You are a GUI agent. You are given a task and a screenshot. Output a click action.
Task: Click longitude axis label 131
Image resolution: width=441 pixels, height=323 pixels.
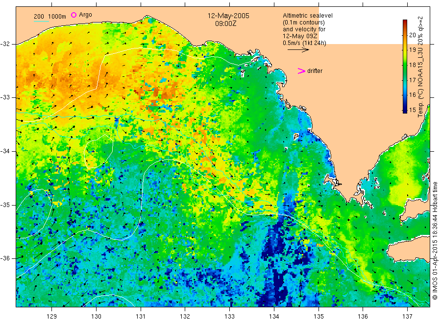point(141,317)
